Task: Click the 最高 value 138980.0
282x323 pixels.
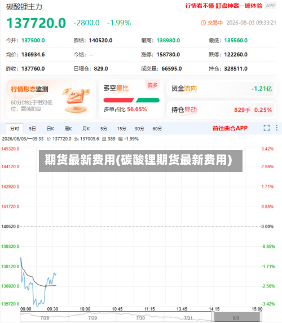Action: tap(168, 41)
